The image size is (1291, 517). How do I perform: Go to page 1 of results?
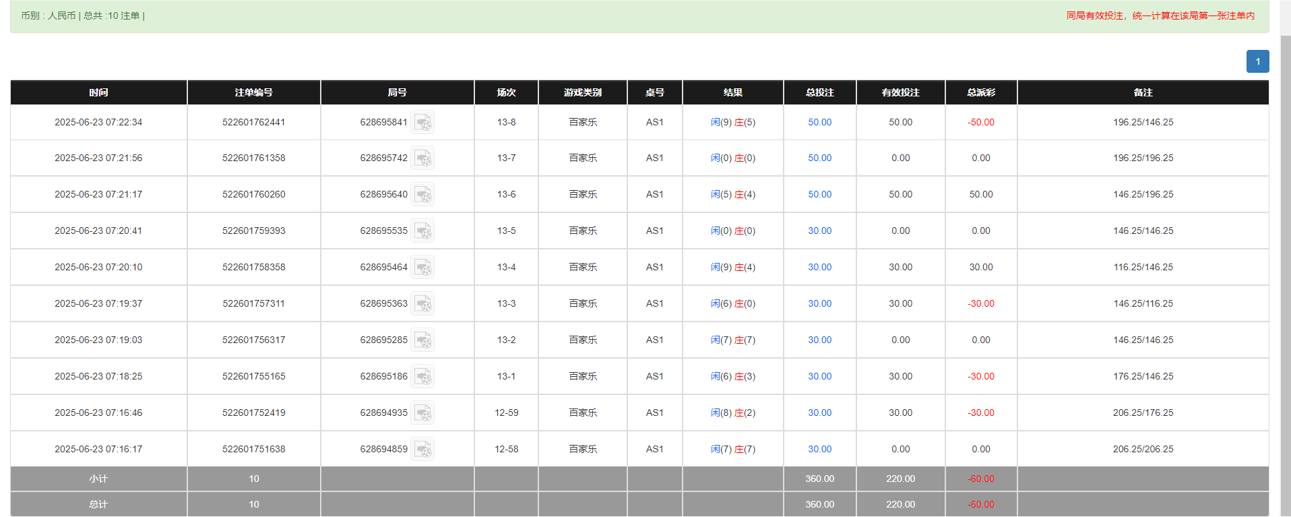coord(1257,61)
